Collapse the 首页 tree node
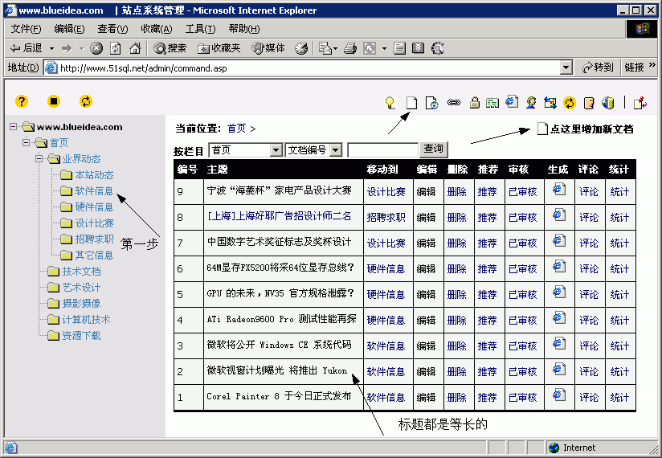Screen dimensions: 662x458 tap(27, 143)
